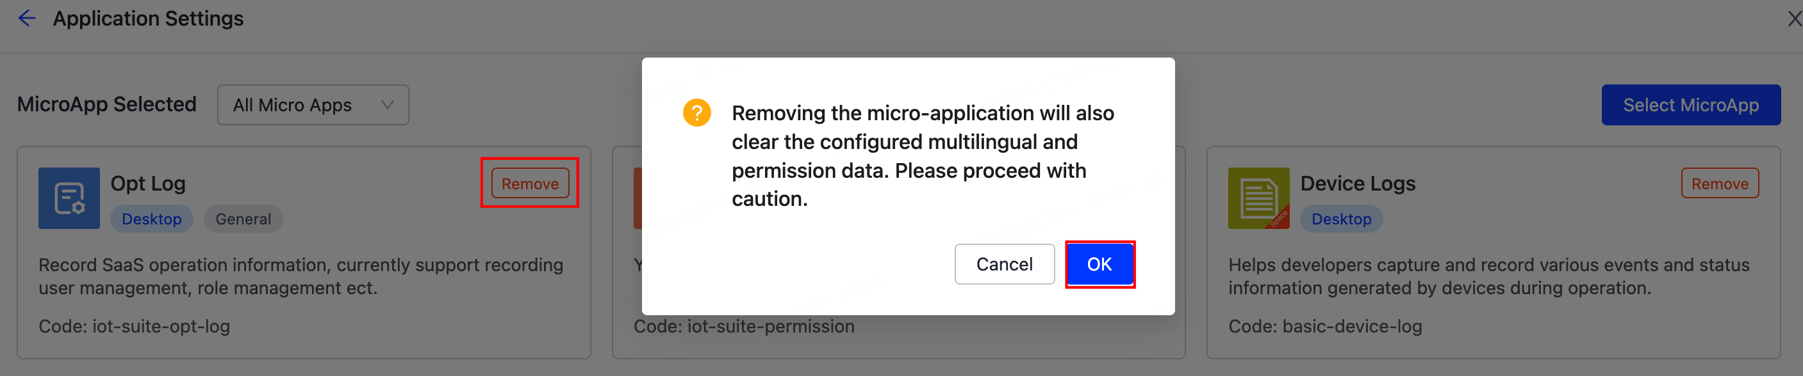The width and height of the screenshot is (1803, 376).
Task: Click the General tag on the Opt Log card
Action: [x=243, y=218]
